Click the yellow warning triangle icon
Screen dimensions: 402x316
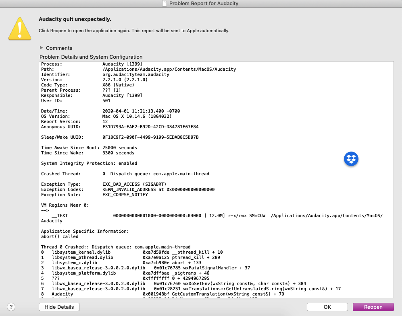[x=20, y=29]
